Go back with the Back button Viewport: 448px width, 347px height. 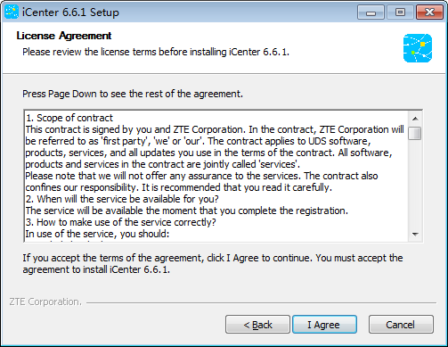point(257,325)
